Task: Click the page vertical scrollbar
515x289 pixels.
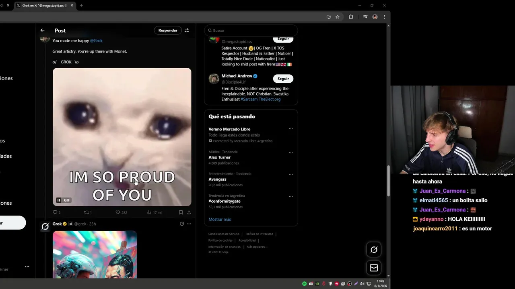Action: click(x=388, y=181)
